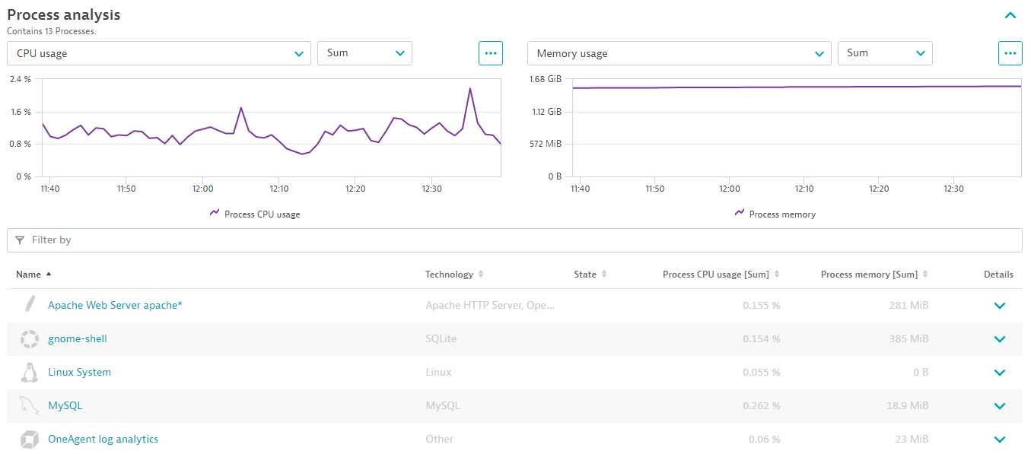Screen dimensions: 1031x454
Task: Open the gnome-shell process link
Action: pyautogui.click(x=78, y=338)
